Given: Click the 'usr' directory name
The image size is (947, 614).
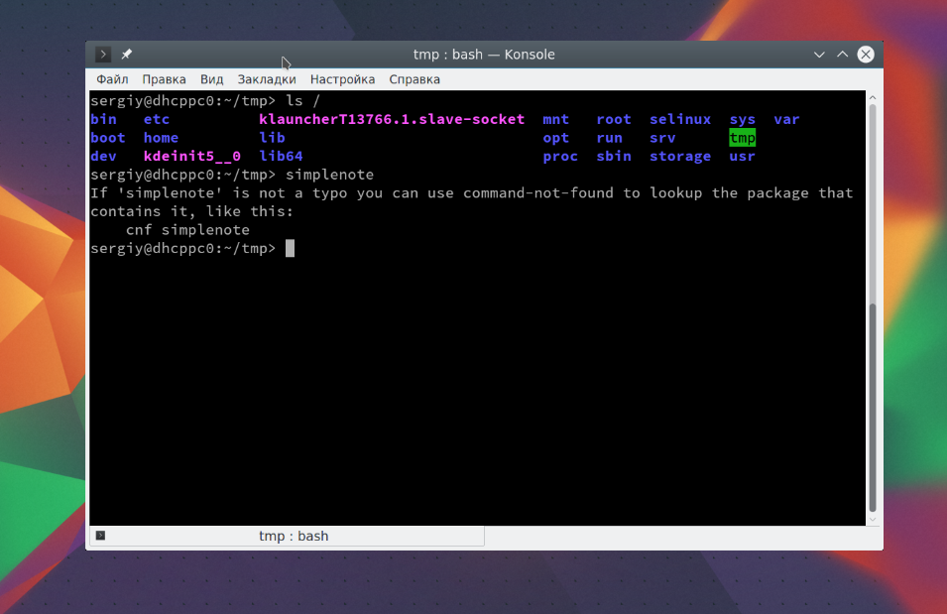Looking at the screenshot, I should (x=743, y=156).
